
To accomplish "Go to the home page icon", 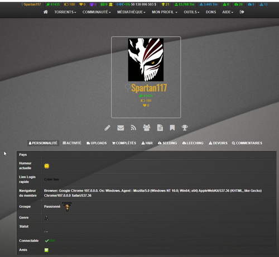I will [x=46, y=12].
